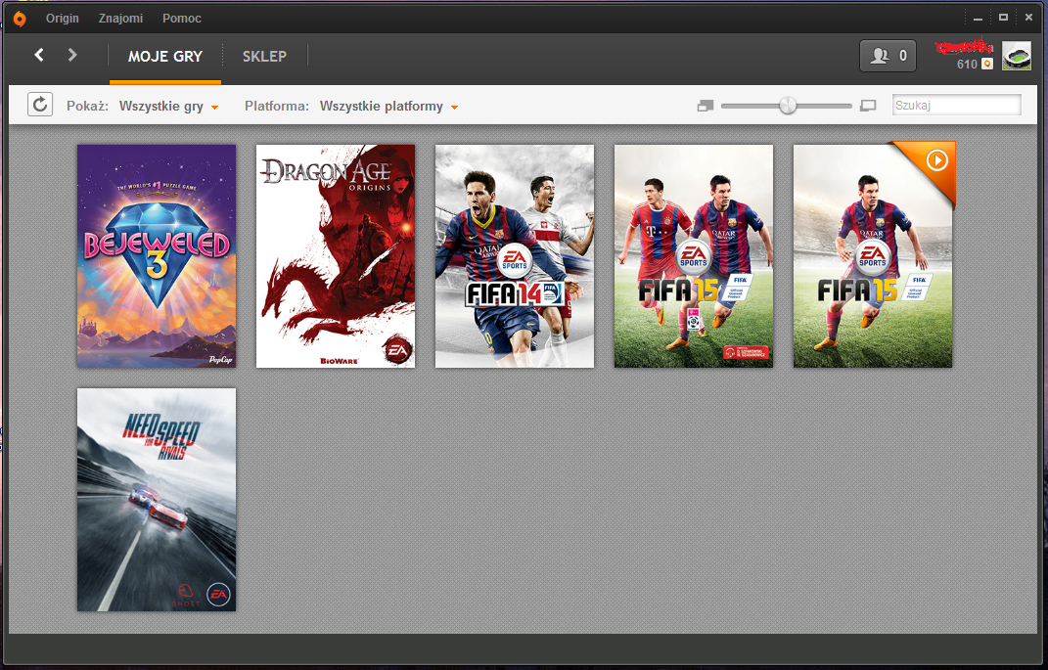
Task: Open the Pomoc menu
Action: (x=182, y=18)
